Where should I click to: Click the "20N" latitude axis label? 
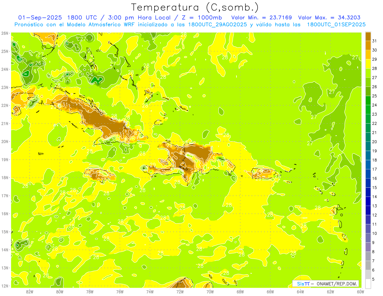(5, 141)
